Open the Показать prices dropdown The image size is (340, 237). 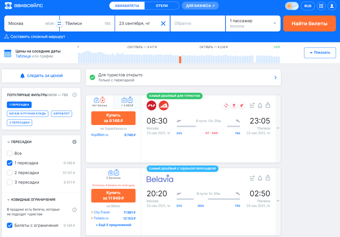[320, 53]
